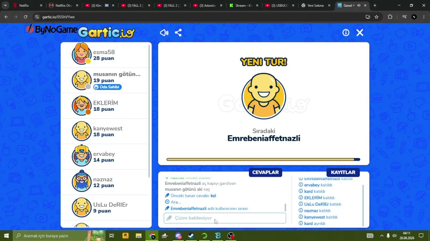The height and width of the screenshot is (241, 430).
Task: Open Chrome's media controls icon
Action: [x=404, y=17]
